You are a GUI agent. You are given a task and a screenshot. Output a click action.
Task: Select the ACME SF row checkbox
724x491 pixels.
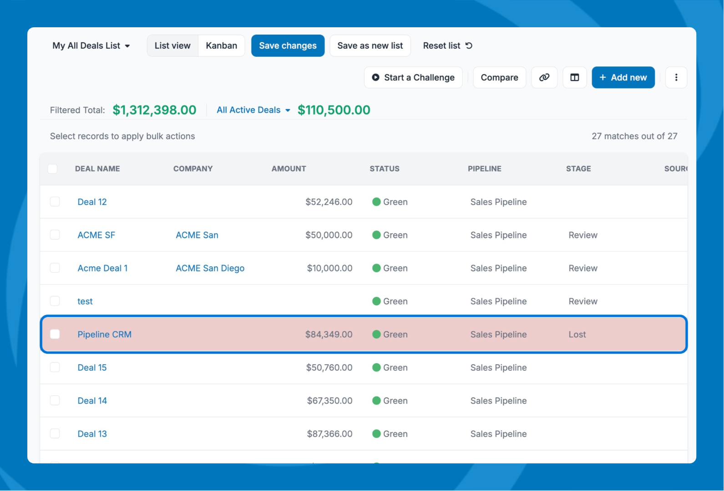(55, 235)
